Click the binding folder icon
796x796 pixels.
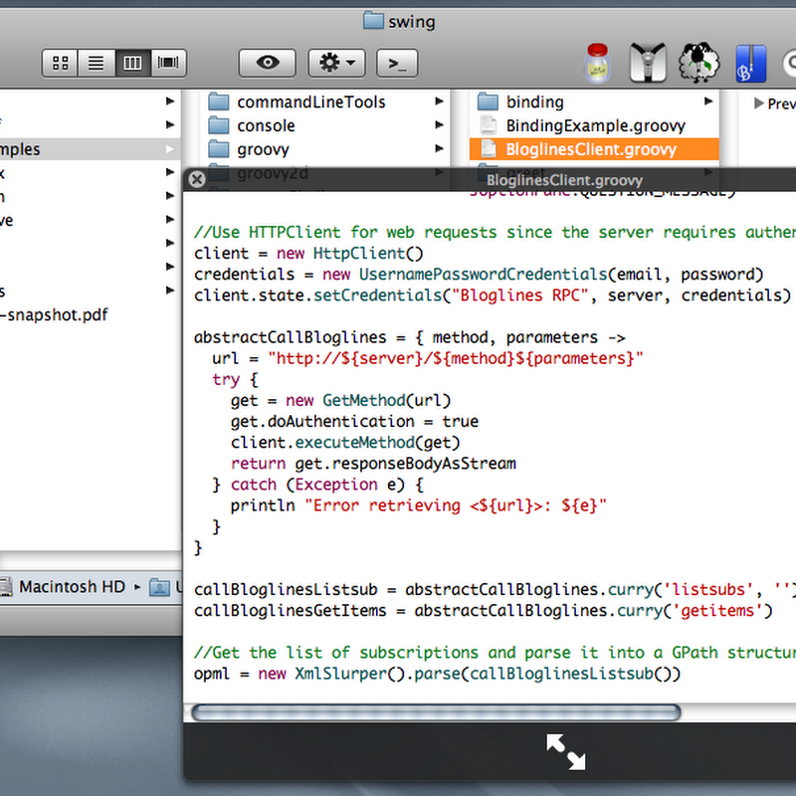pyautogui.click(x=488, y=101)
